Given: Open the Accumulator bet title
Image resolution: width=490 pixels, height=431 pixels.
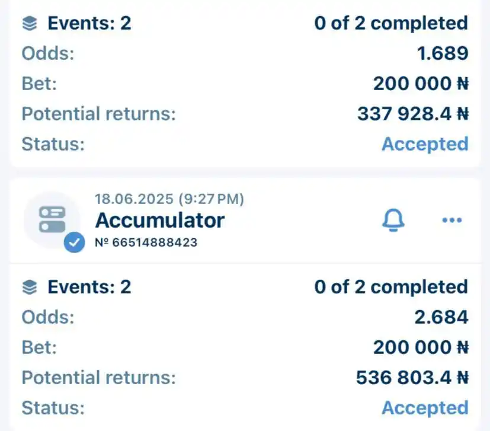Looking at the screenshot, I should 160,221.
